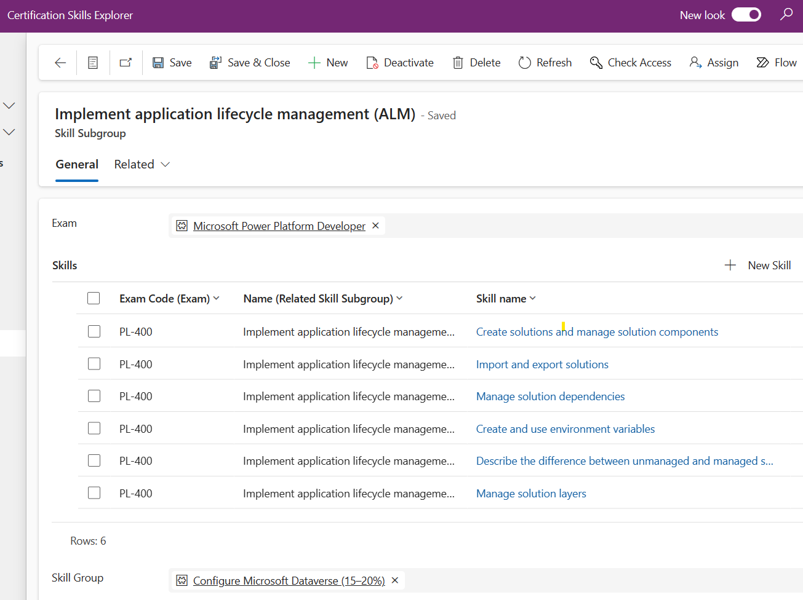This screenshot has width=803, height=600.
Task: Switch to the General tab
Action: tap(77, 164)
